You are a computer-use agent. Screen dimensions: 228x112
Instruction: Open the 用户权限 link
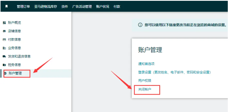pos(145,80)
